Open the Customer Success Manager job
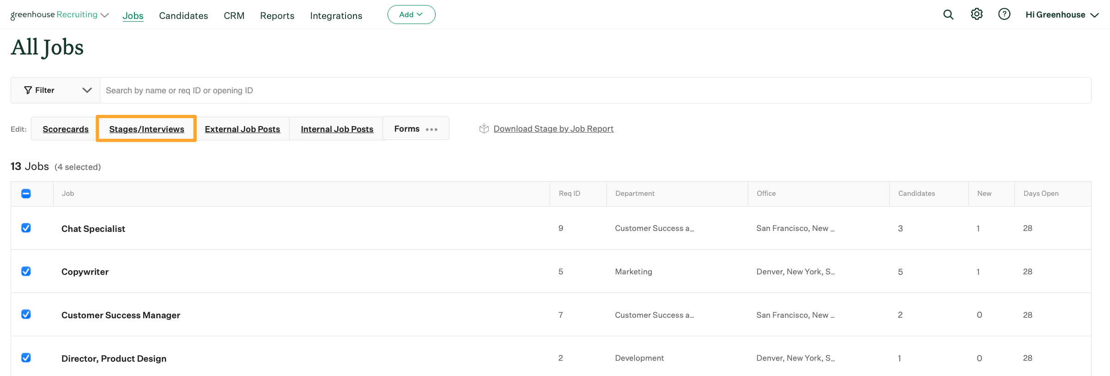The height and width of the screenshot is (376, 1110). pyautogui.click(x=121, y=315)
